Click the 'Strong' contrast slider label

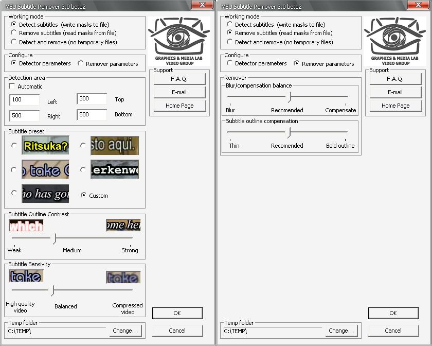pyautogui.click(x=130, y=250)
